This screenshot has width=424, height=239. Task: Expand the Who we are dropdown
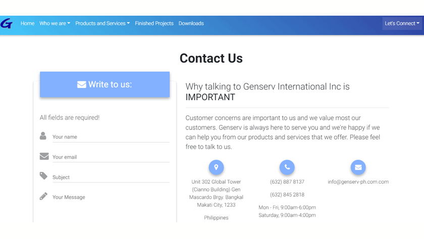(55, 23)
